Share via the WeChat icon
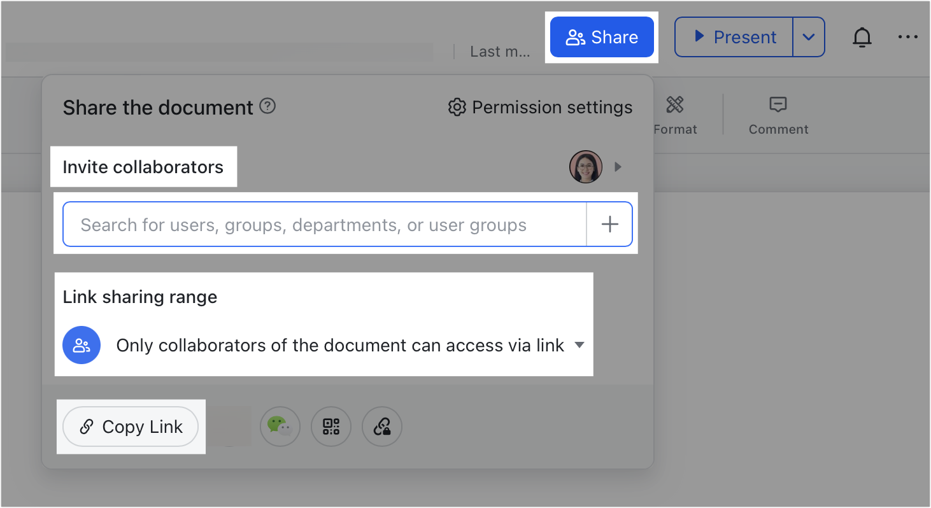931x508 pixels. tap(280, 426)
